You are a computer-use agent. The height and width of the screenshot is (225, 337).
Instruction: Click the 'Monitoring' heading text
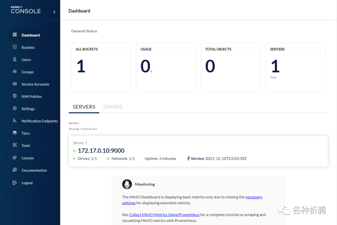click(x=145, y=184)
